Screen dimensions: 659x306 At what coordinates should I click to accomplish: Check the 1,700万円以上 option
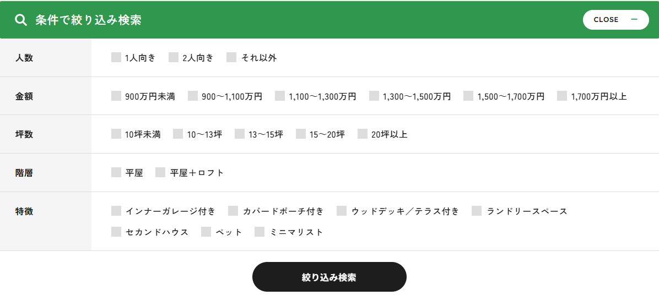point(562,96)
